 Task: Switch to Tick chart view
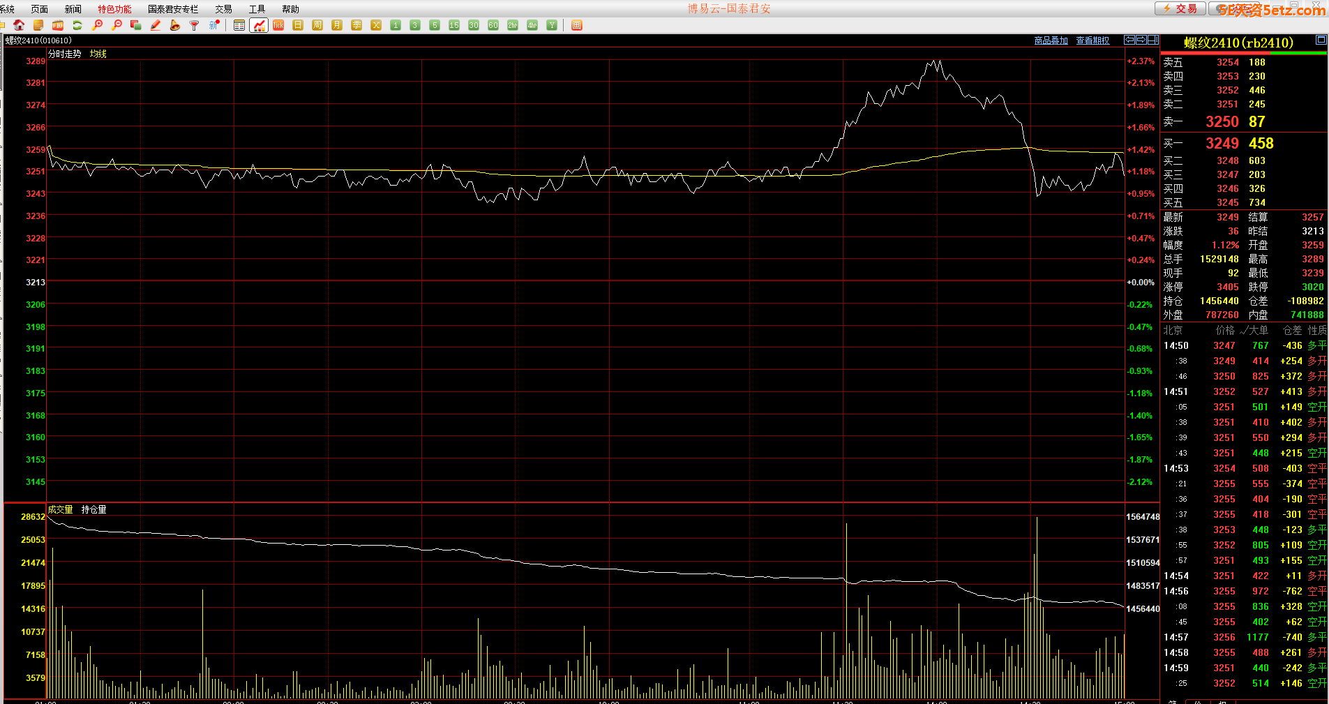tap(278, 25)
